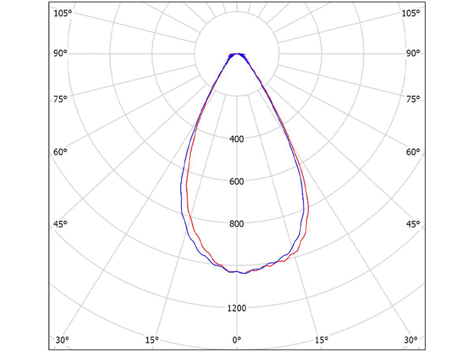Pick the right 60° angle label

point(413,152)
